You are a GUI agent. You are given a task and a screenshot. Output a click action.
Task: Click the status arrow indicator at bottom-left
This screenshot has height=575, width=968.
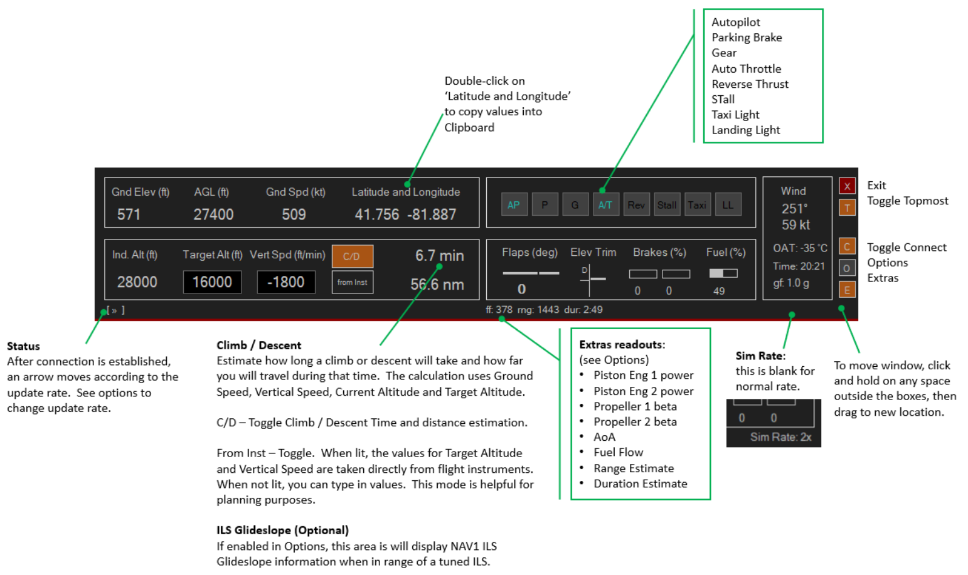[115, 310]
